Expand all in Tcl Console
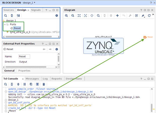 18,84
